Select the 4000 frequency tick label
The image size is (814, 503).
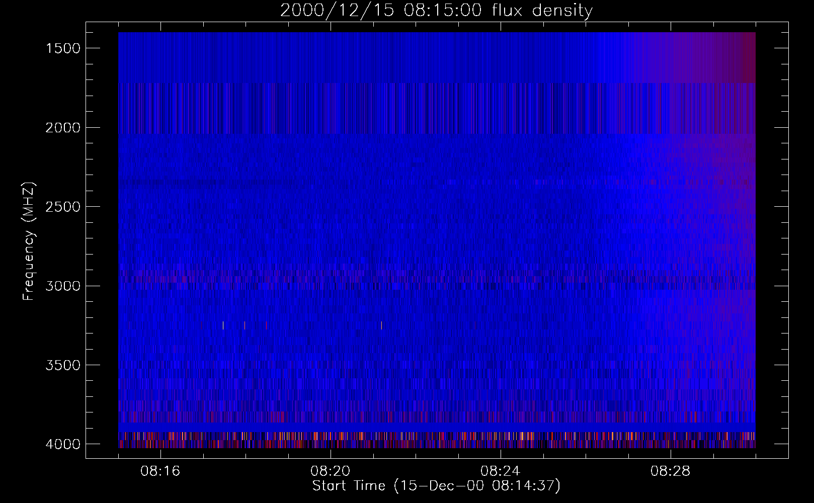pyautogui.click(x=63, y=444)
